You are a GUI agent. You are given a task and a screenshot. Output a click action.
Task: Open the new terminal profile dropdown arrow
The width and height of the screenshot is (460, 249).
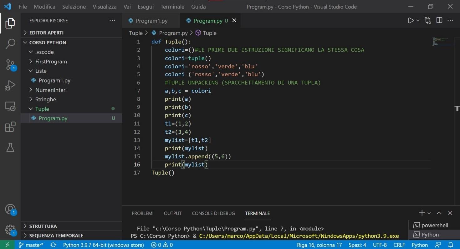[x=429, y=213]
